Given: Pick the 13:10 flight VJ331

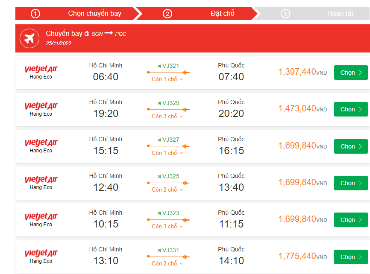Looking at the screenshot, I should (351, 257).
